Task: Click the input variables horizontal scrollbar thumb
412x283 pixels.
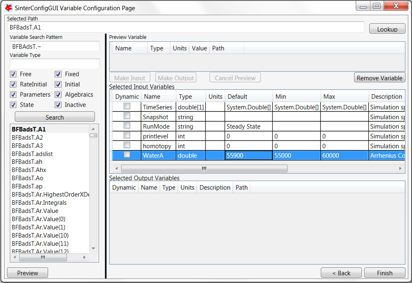Action: click(x=204, y=168)
